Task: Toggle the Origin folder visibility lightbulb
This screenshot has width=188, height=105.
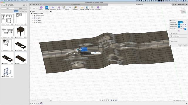Action: pyautogui.click(x=35, y=19)
